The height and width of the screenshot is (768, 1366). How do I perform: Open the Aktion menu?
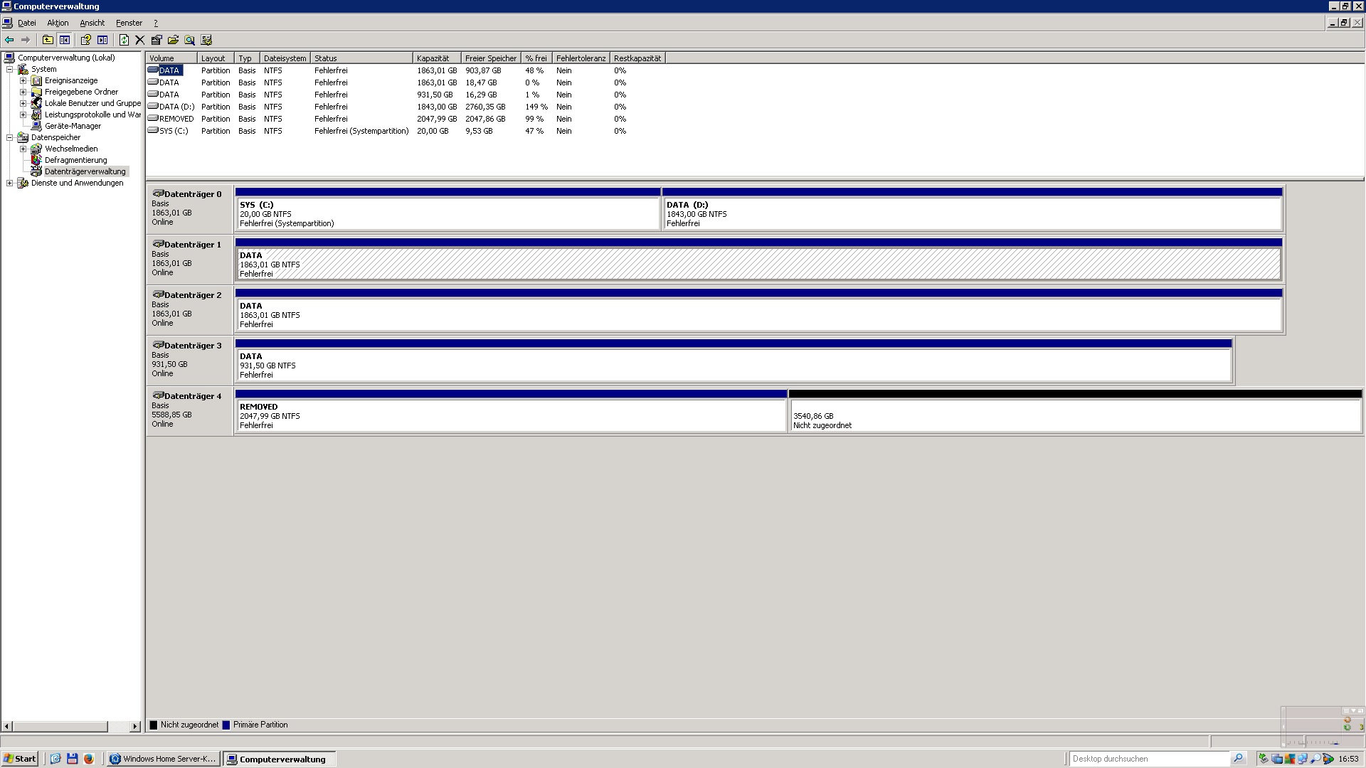click(x=58, y=23)
